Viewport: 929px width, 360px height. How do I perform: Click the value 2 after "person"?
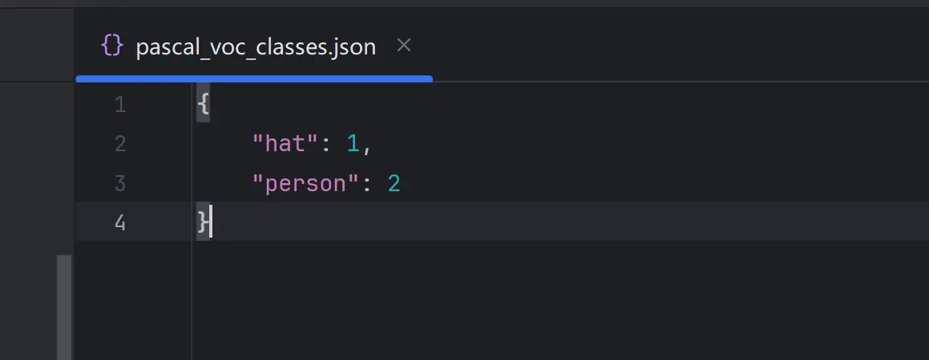394,183
